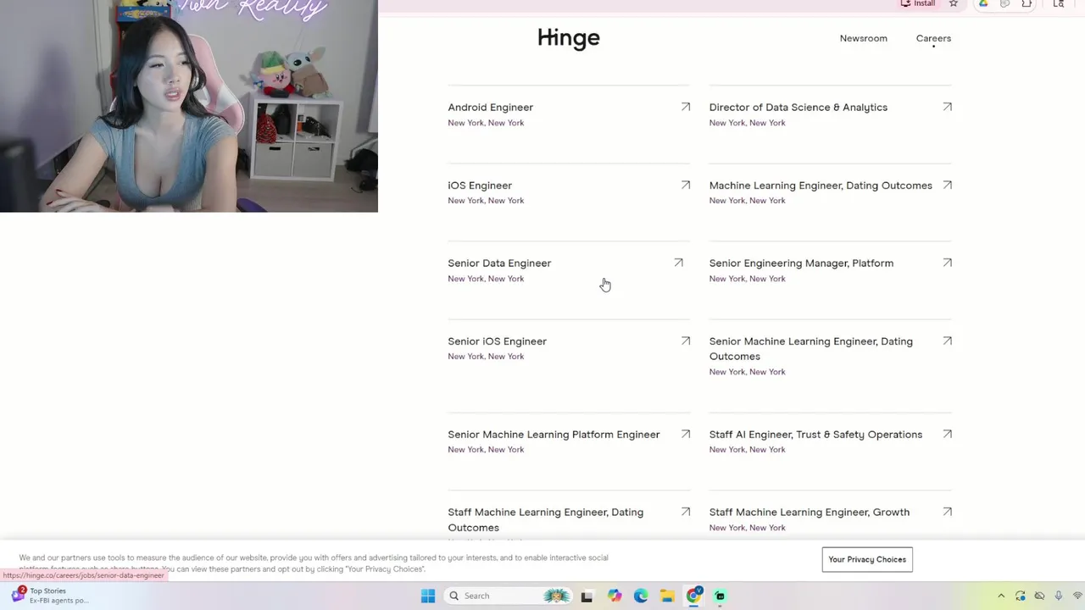The image size is (1085, 610).
Task: Open Staff Machine Learning Engineer, Growth listing
Action: point(809,512)
